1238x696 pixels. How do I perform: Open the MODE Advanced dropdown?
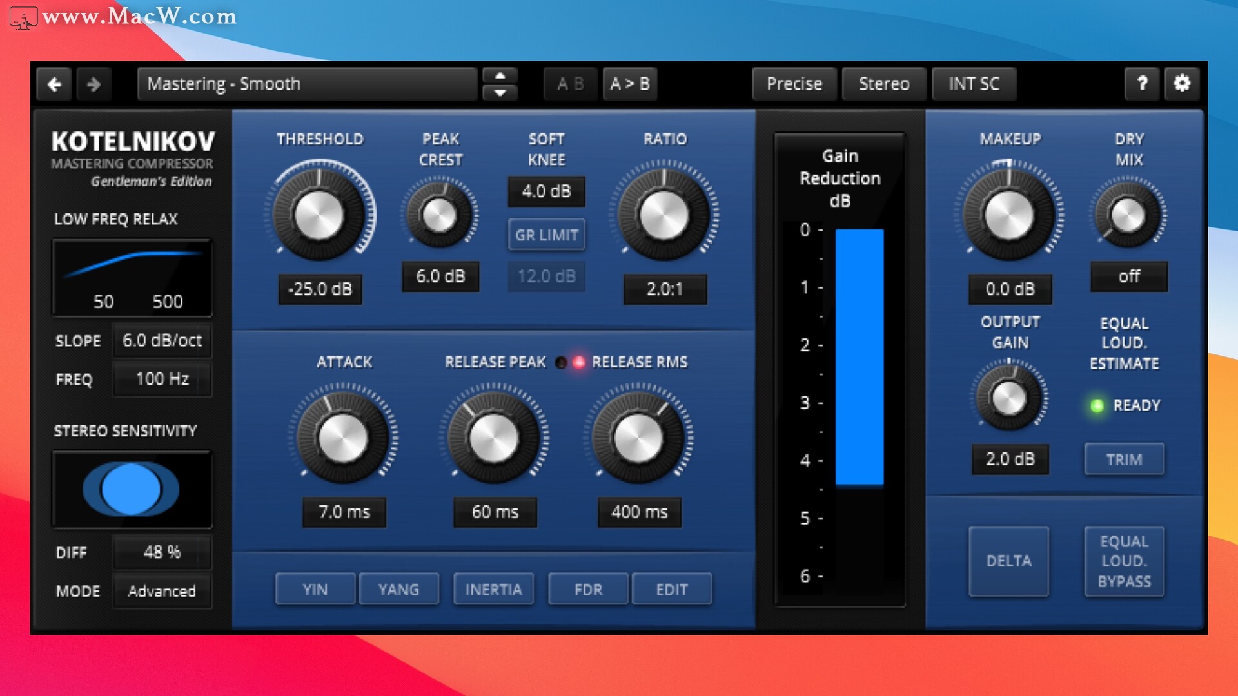pyautogui.click(x=162, y=591)
